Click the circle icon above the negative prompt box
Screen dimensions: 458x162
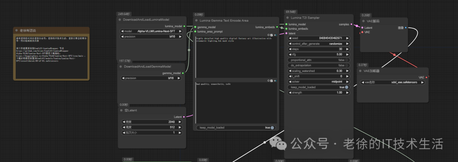[x=268, y=80]
